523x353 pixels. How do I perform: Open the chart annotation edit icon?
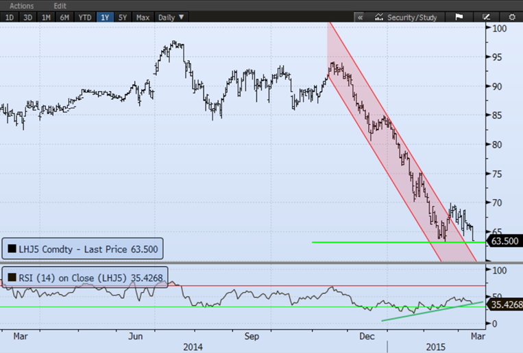tap(486, 16)
